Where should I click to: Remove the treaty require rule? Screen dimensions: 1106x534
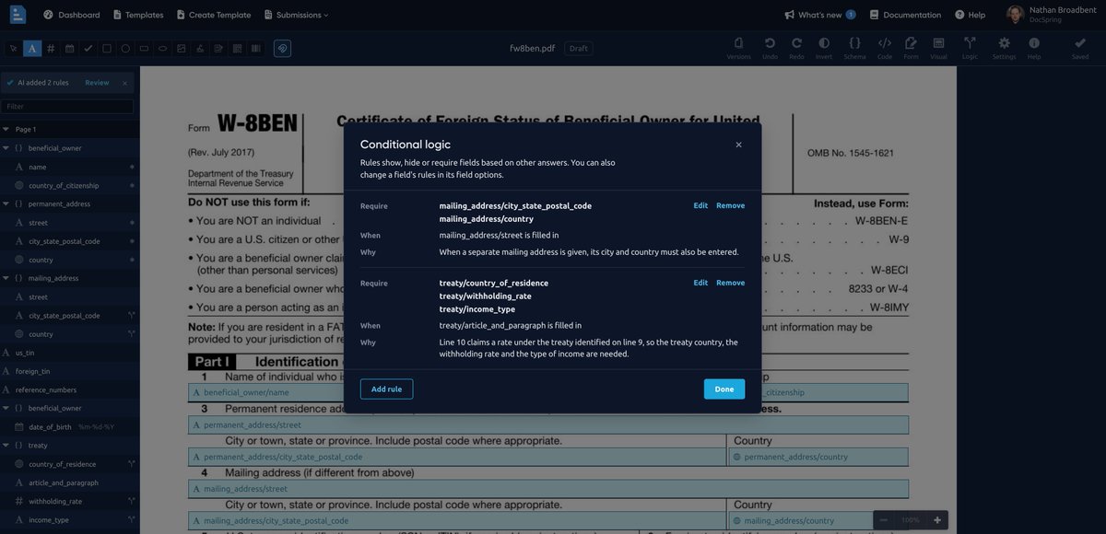tap(730, 283)
